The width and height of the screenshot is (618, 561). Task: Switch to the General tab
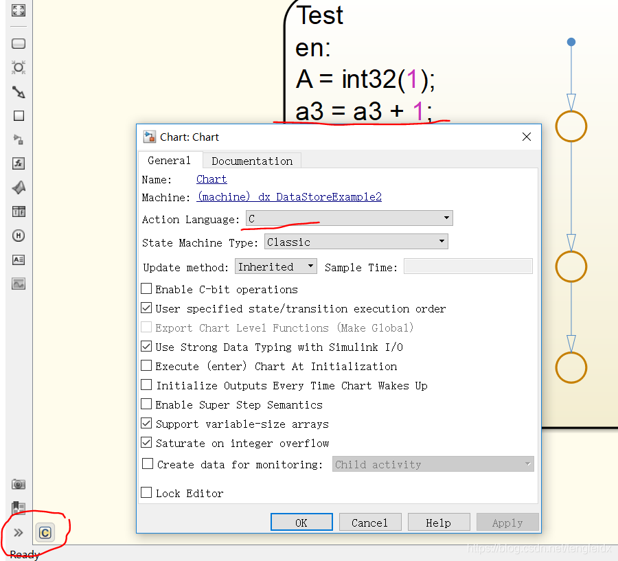[170, 161]
